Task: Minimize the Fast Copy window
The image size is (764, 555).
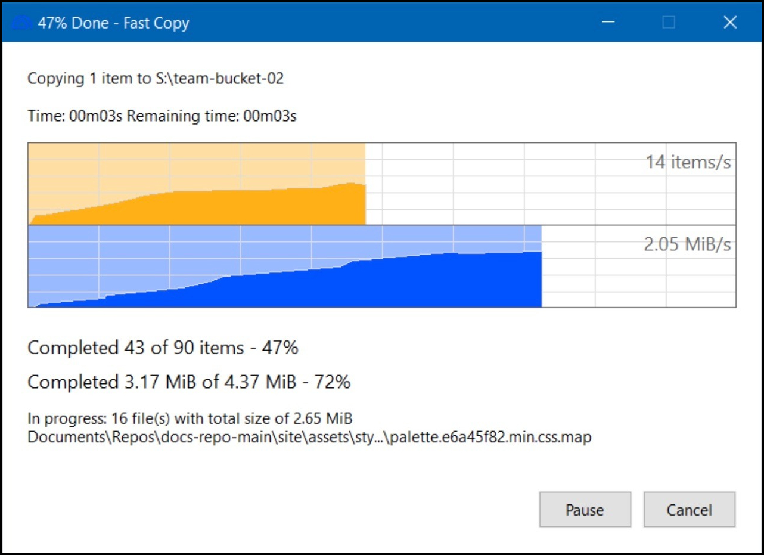Action: [608, 23]
